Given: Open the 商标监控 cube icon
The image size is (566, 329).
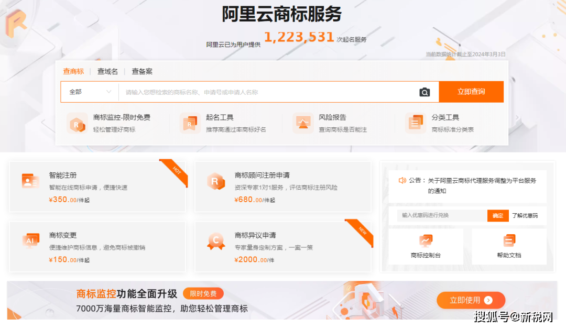Looking at the screenshot, I should [77, 124].
